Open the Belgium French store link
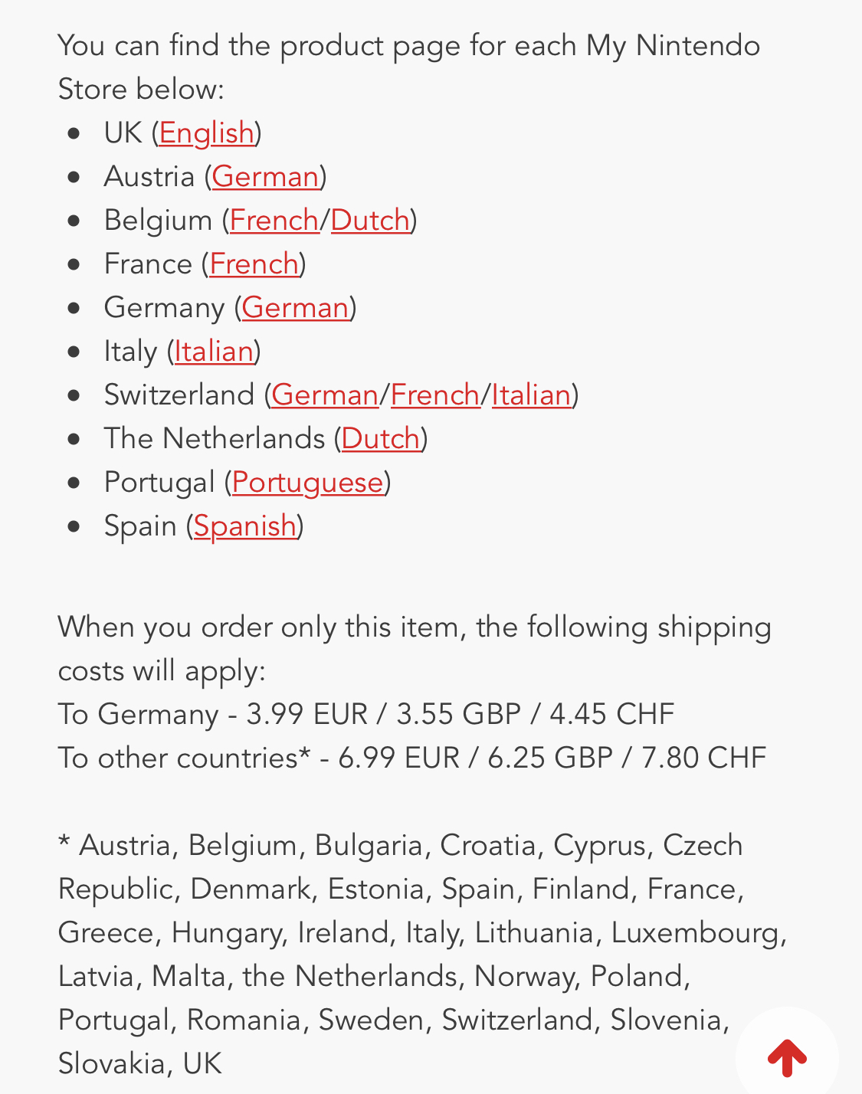 [x=274, y=220]
